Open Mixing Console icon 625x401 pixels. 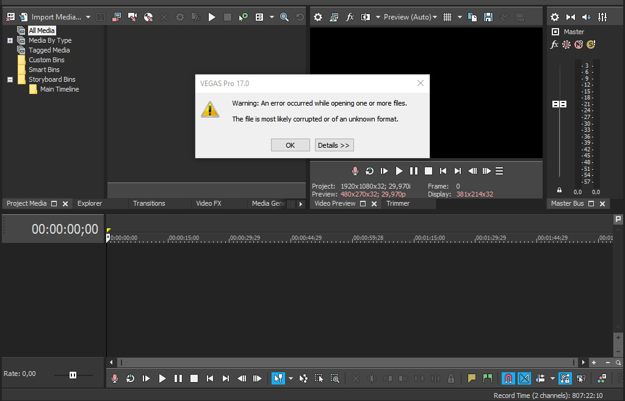(602, 16)
